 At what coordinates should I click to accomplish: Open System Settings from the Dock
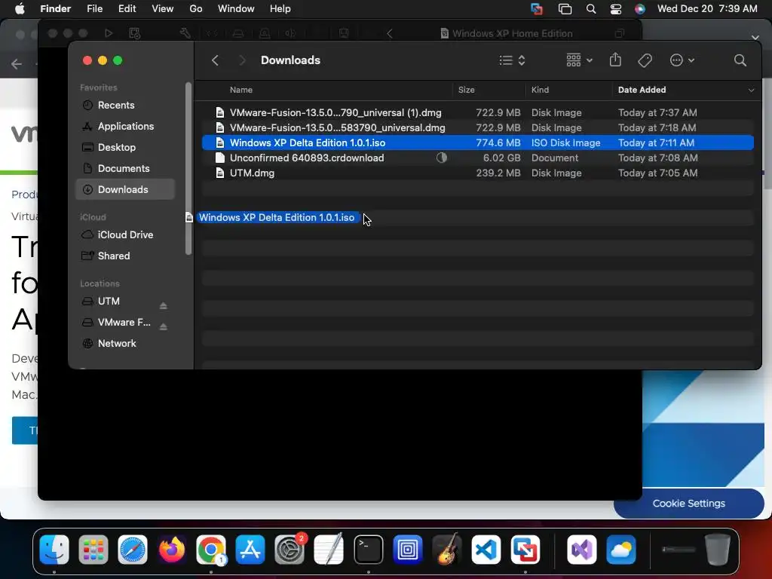tap(289, 550)
